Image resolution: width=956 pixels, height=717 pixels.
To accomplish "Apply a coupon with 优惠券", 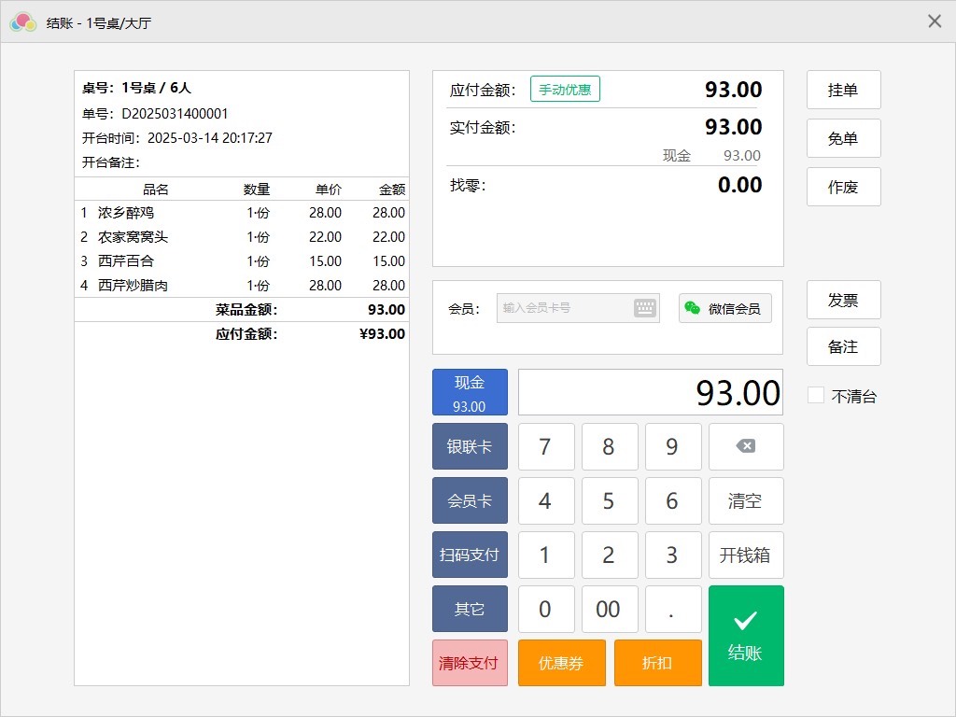I will tap(561, 664).
